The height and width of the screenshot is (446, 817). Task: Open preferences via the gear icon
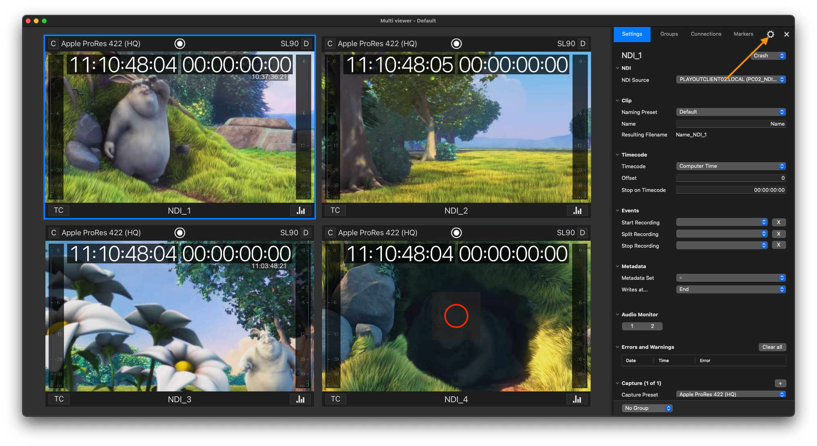pyautogui.click(x=770, y=34)
